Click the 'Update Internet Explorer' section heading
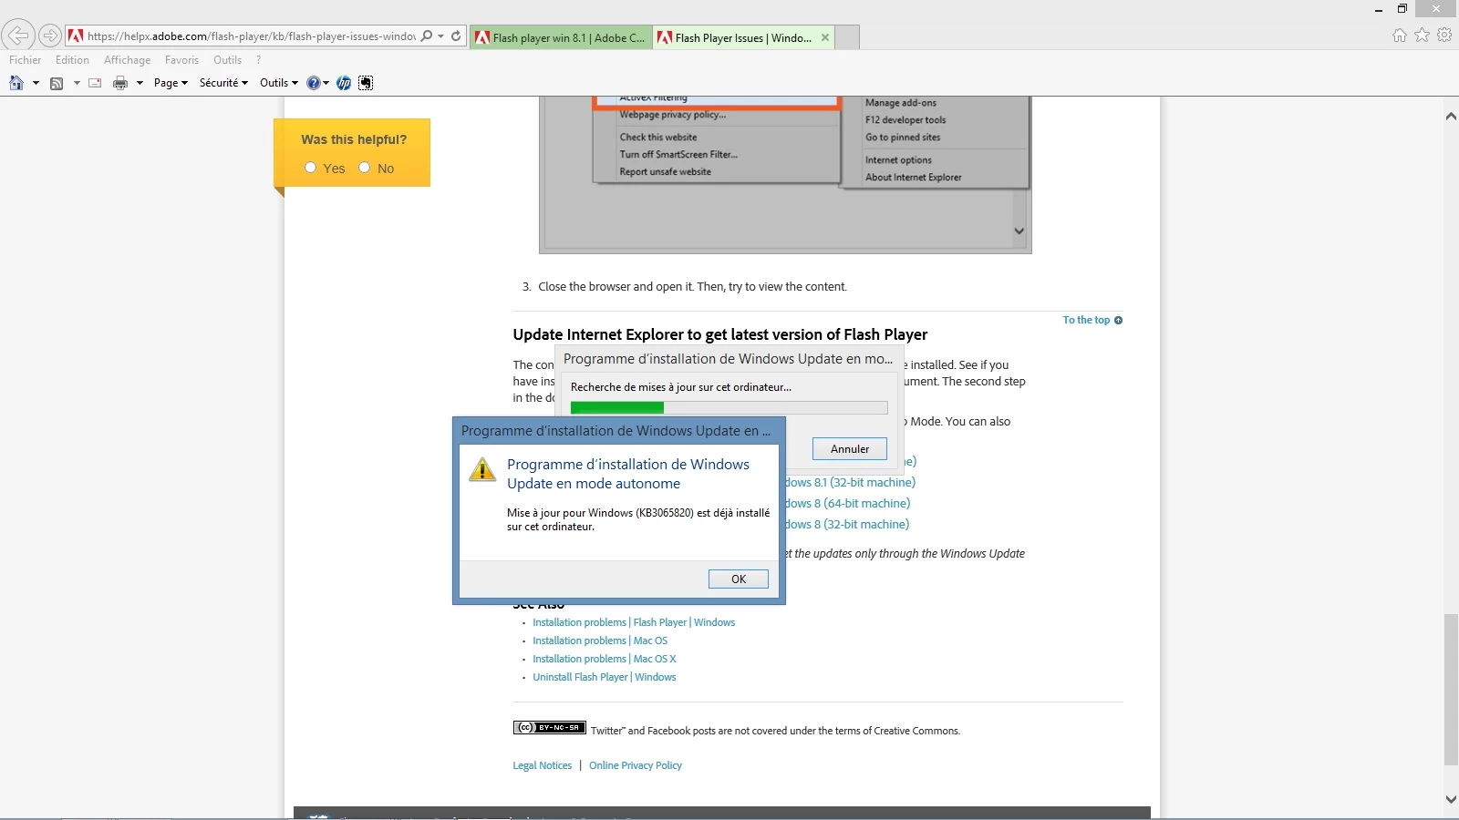Screen dimensions: 1459x820 (720, 334)
